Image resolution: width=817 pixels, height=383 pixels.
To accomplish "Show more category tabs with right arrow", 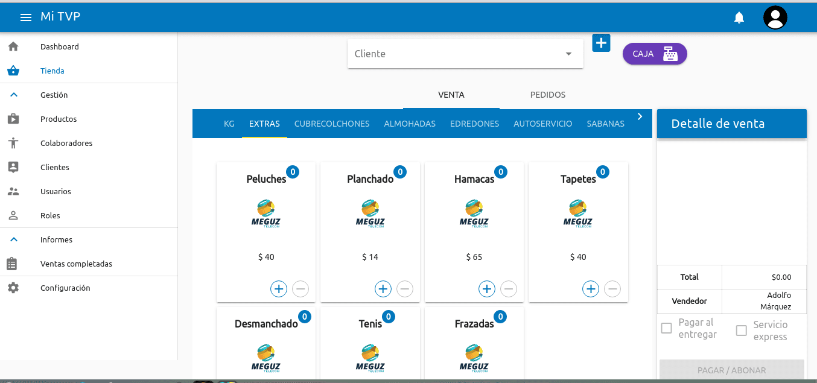I will (x=640, y=116).
